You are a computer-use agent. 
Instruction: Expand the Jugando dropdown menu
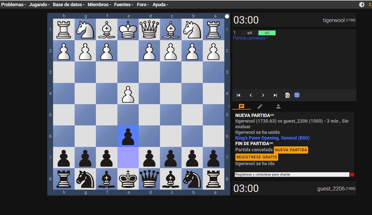39,5
